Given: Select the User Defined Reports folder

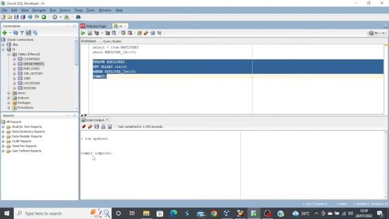Looking at the screenshot, I should 27,151.
